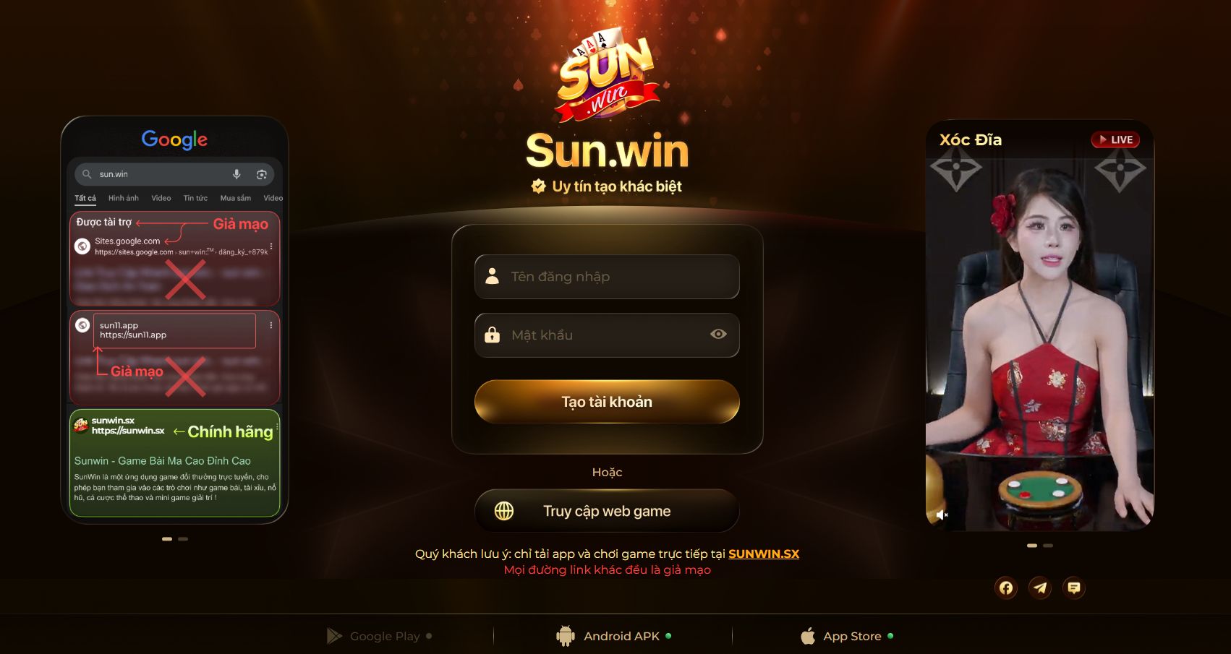The image size is (1231, 654).
Task: Toggle password visibility eye icon
Action: click(x=718, y=334)
